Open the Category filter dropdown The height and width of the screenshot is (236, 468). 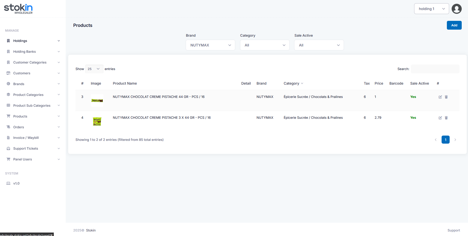click(x=265, y=45)
